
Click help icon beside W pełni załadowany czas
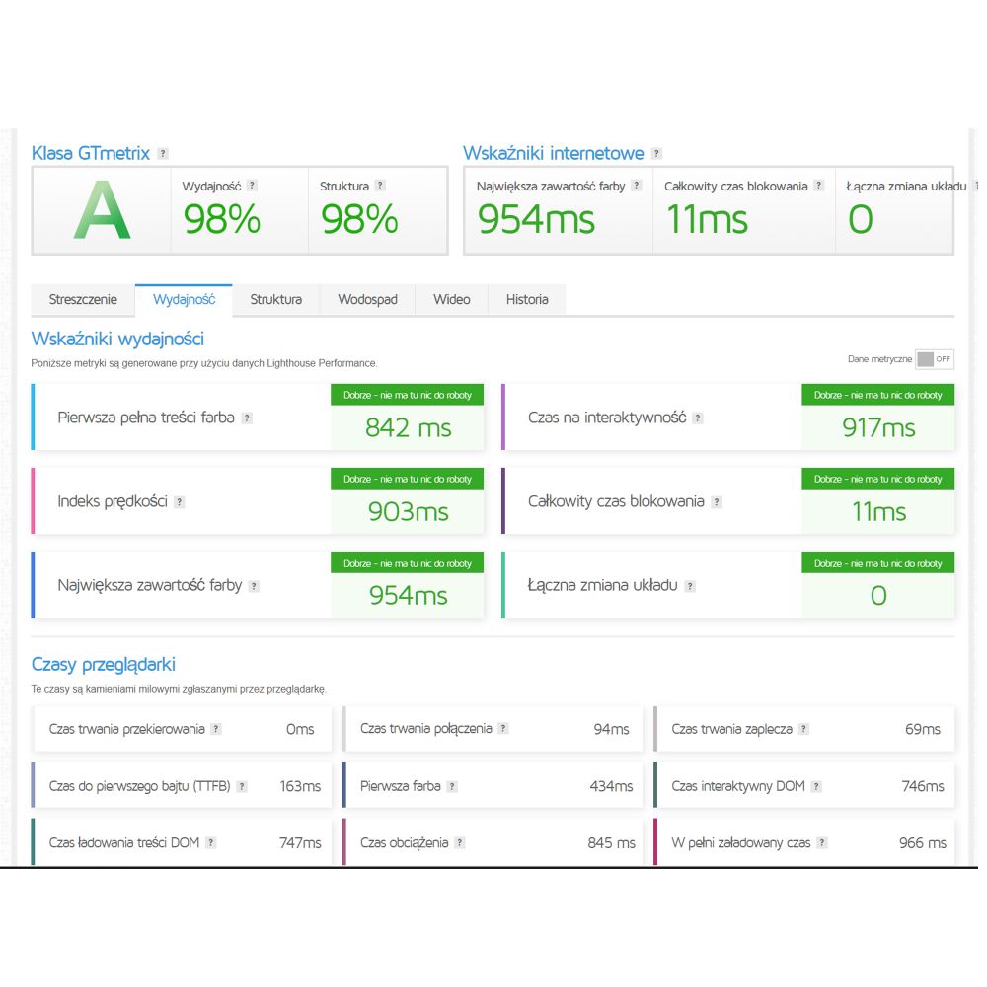822,843
